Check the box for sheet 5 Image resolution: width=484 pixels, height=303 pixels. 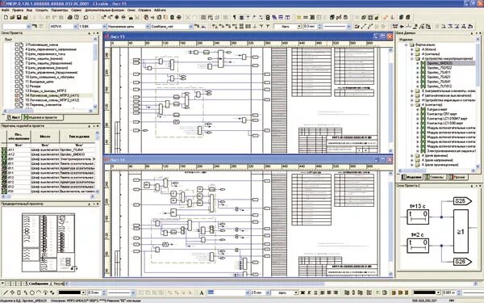[17, 54]
